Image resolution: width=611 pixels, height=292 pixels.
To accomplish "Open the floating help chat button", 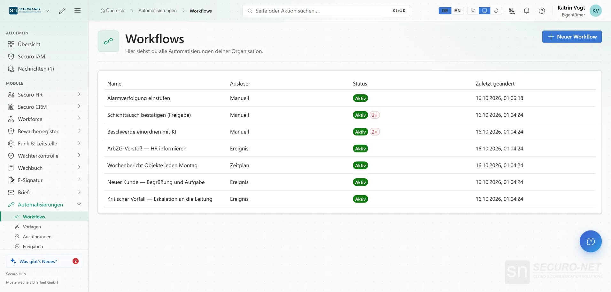I will pos(591,241).
